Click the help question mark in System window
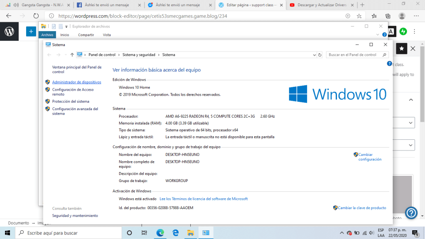This screenshot has height=239, width=425. 389,64
